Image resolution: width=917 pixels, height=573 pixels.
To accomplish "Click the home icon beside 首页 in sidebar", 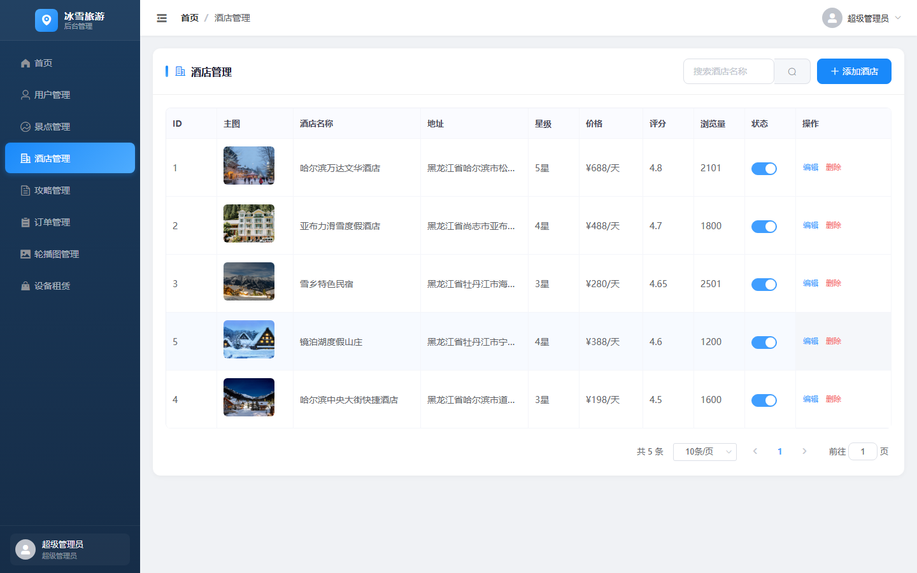I will click(25, 63).
